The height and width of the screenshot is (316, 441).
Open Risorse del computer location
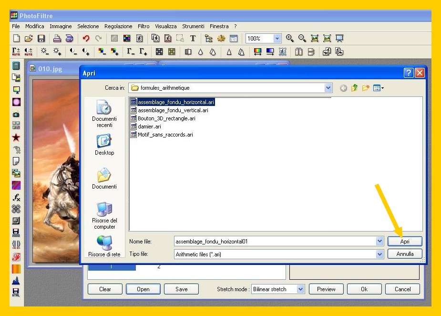(x=104, y=215)
